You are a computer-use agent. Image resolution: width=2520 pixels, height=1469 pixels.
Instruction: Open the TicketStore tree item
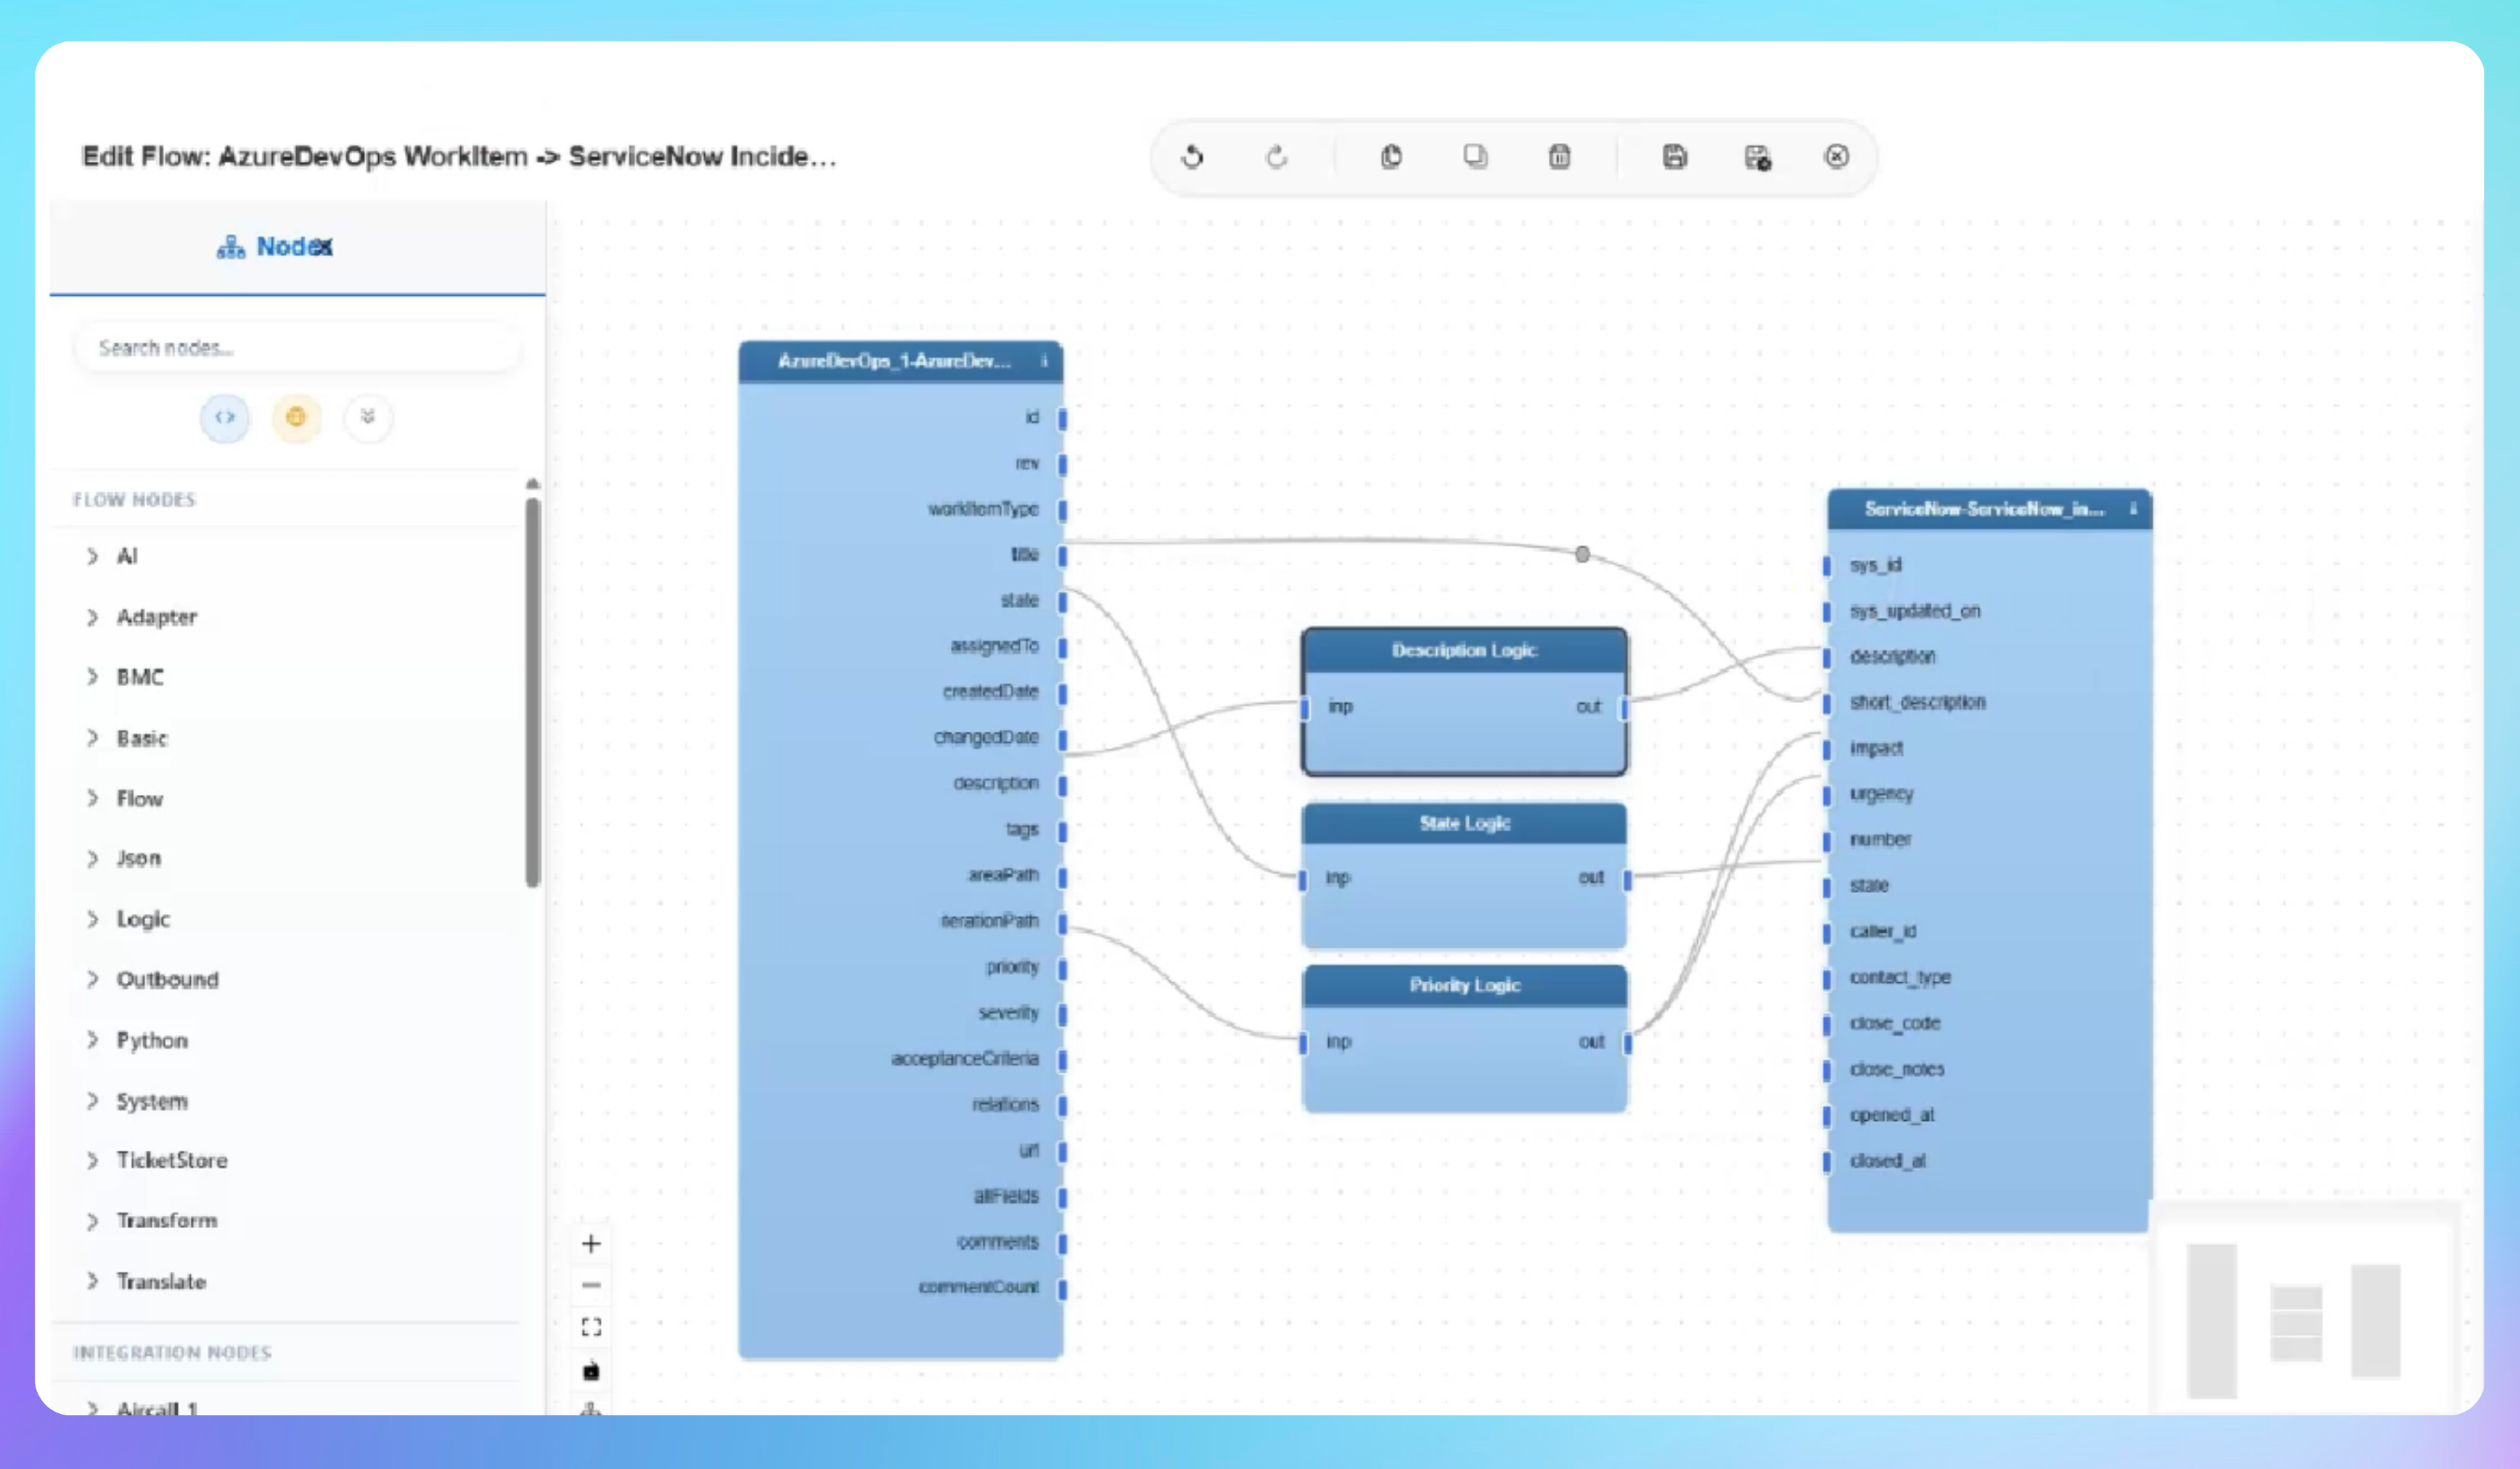click(171, 1160)
